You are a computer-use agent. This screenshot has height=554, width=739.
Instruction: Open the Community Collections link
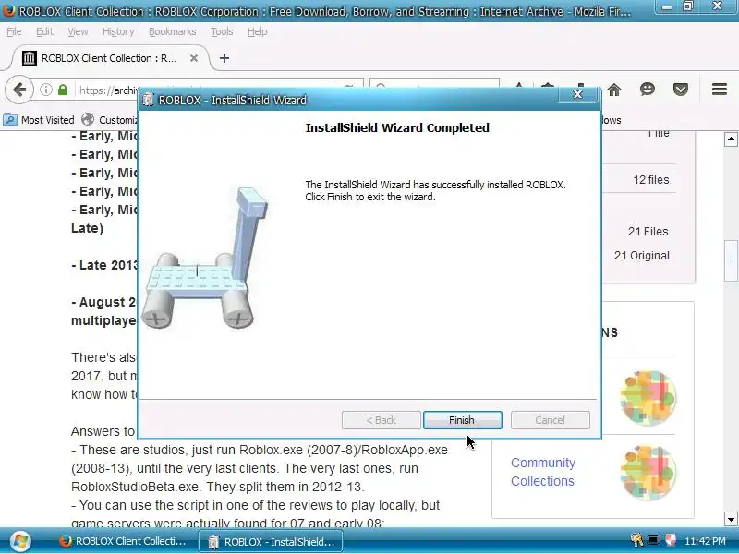(543, 472)
